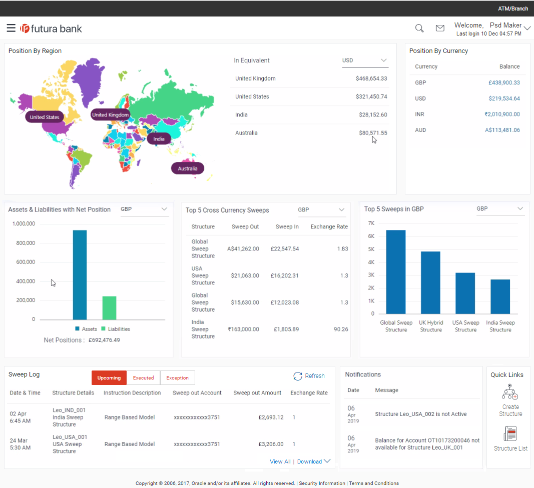The height and width of the screenshot is (488, 534).
Task: Click the exchange rate 90.26
Action: click(341, 329)
